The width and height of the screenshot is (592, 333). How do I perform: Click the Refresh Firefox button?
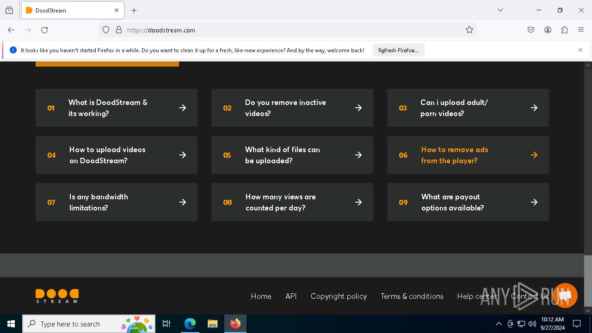[x=398, y=50]
